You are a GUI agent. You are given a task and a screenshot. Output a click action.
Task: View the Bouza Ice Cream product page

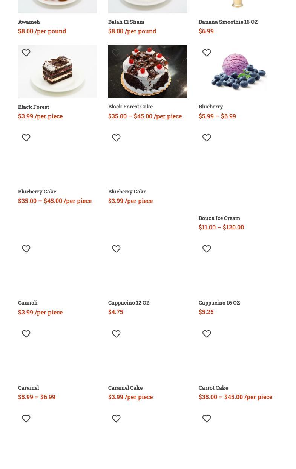[219, 218]
